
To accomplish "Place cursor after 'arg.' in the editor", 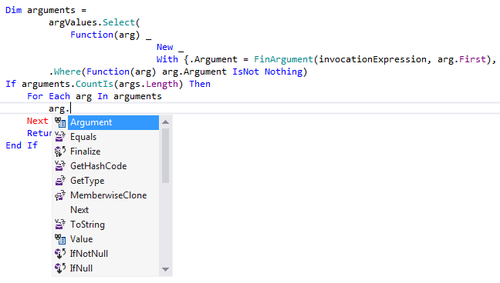I will pos(70,108).
